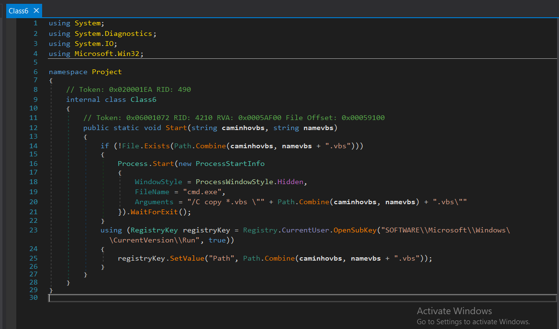Click 'namevbs' parameter in method signature
The height and width of the screenshot is (329, 559).
(318, 128)
